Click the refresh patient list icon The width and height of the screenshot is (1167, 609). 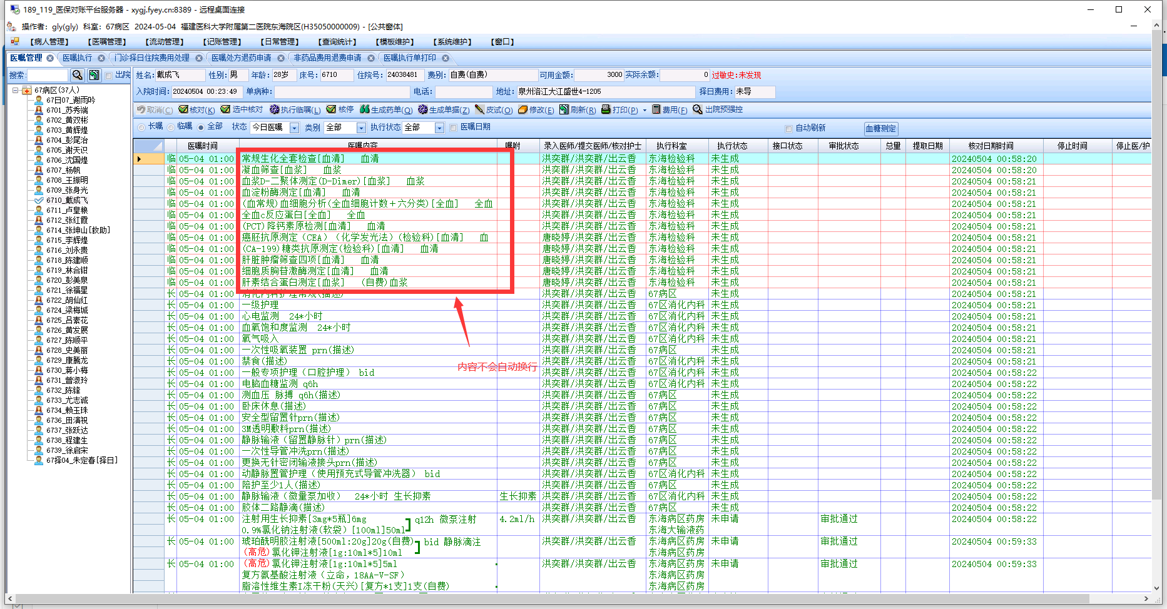click(x=94, y=75)
